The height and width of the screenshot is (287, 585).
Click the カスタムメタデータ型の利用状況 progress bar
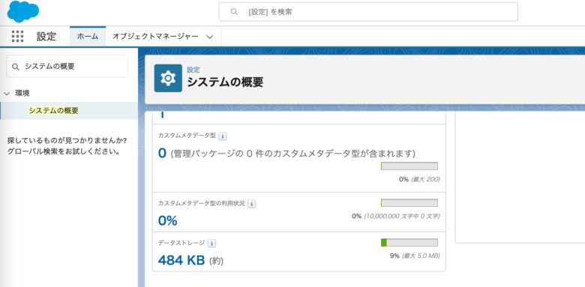click(x=409, y=203)
